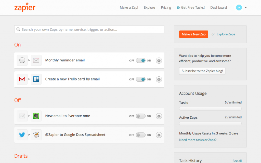Enable @Zapier to Google Docs Spreadsheet toggle
261x163 pixels.
tap(141, 135)
